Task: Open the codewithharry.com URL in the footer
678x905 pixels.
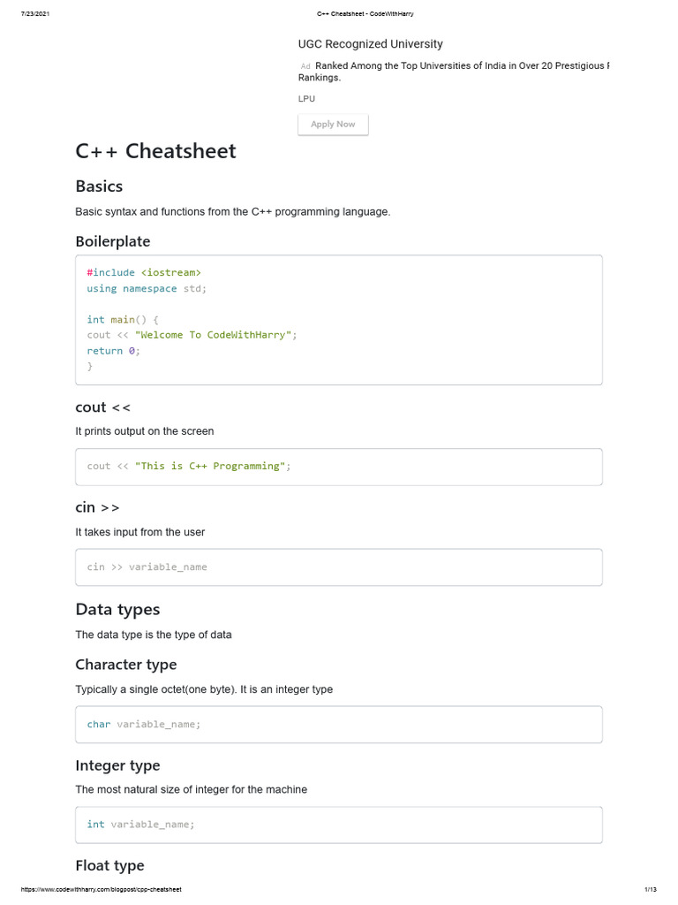Action: tap(100, 889)
